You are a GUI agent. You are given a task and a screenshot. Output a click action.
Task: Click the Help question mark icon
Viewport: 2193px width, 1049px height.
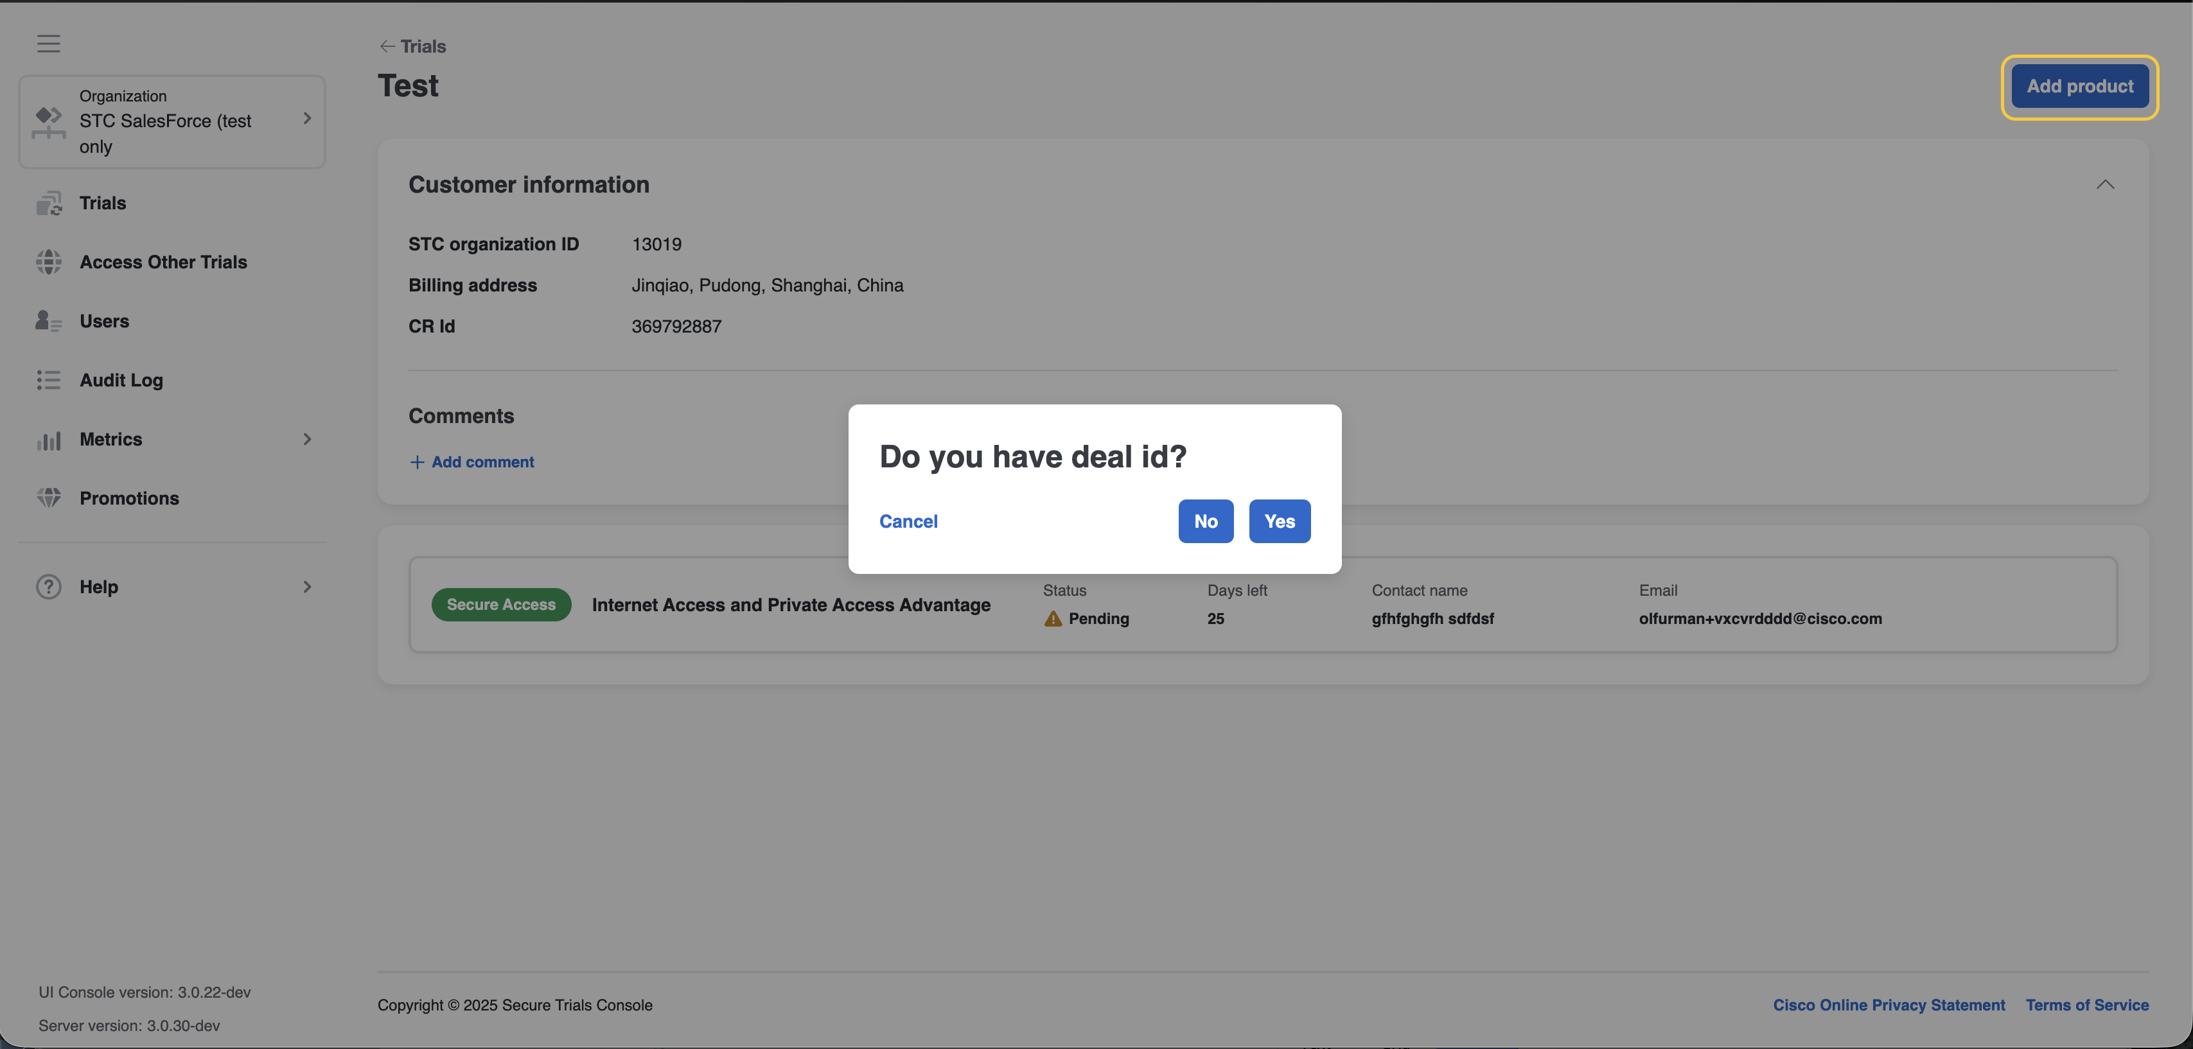pyautogui.click(x=49, y=587)
